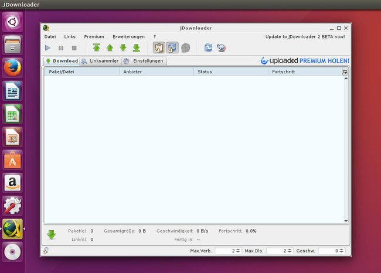Sort by Paket/Datei column header
Screen dimensions: 381x273
coord(81,71)
